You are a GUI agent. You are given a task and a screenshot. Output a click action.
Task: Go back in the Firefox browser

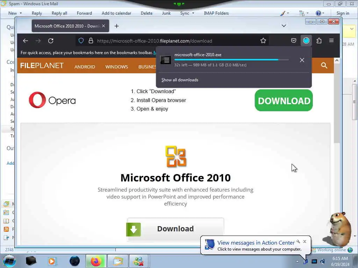pyautogui.click(x=25, y=41)
